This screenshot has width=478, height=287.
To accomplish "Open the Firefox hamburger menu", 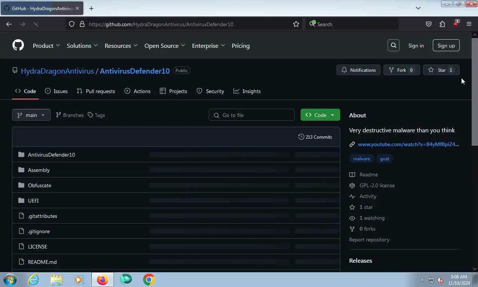I will 469,24.
